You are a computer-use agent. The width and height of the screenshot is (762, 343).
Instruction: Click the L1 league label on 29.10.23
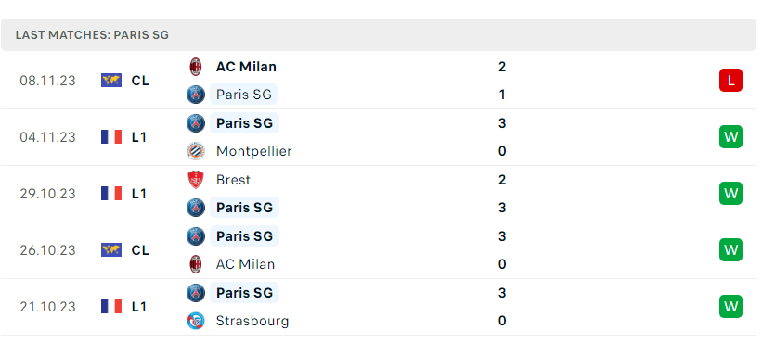[x=139, y=194]
